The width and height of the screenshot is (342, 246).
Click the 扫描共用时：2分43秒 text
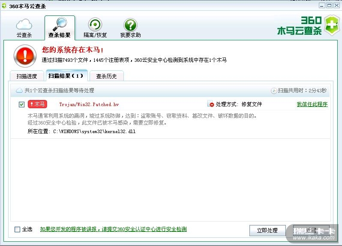pos(302,91)
